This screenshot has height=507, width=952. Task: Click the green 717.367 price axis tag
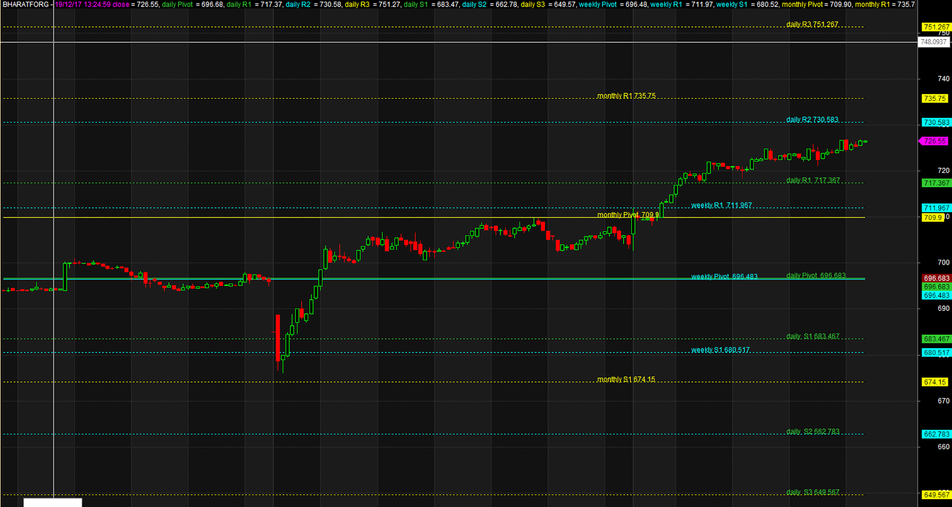coord(937,183)
